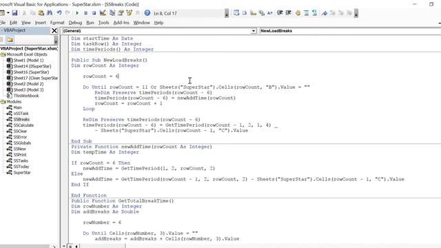Image resolution: width=441 pixels, height=248 pixels.
Task: Select the Main module
Action: pos(17,107)
